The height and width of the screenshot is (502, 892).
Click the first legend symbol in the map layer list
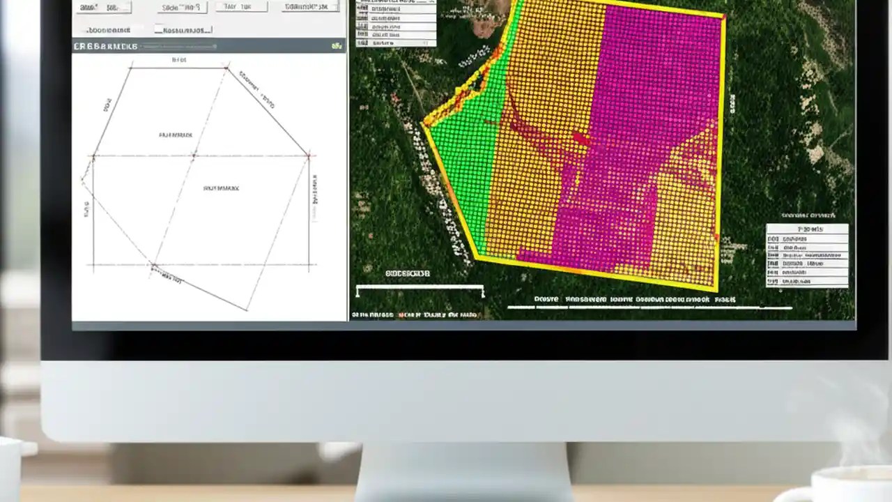362,9
